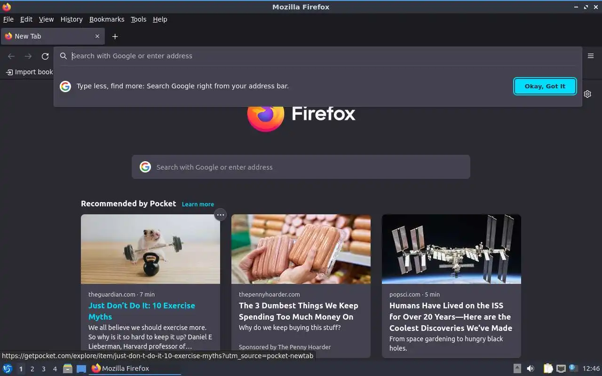Open the hamster weightlifting article thumbnail
The width and height of the screenshot is (602, 376).
(x=150, y=249)
